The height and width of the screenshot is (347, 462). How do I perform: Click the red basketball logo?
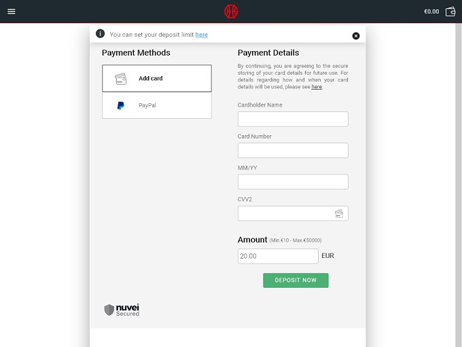tap(231, 12)
